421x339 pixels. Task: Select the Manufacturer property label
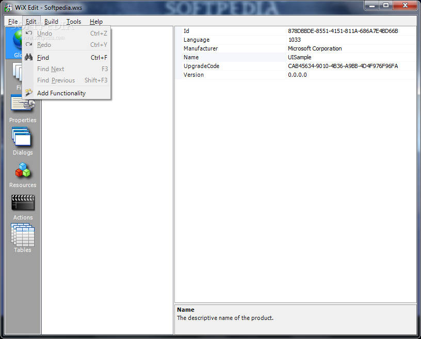[201, 48]
